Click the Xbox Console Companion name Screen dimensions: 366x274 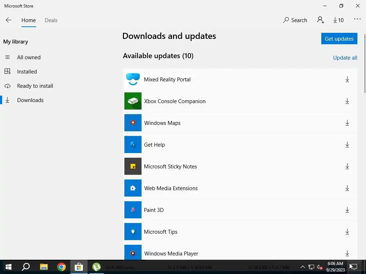pos(175,101)
